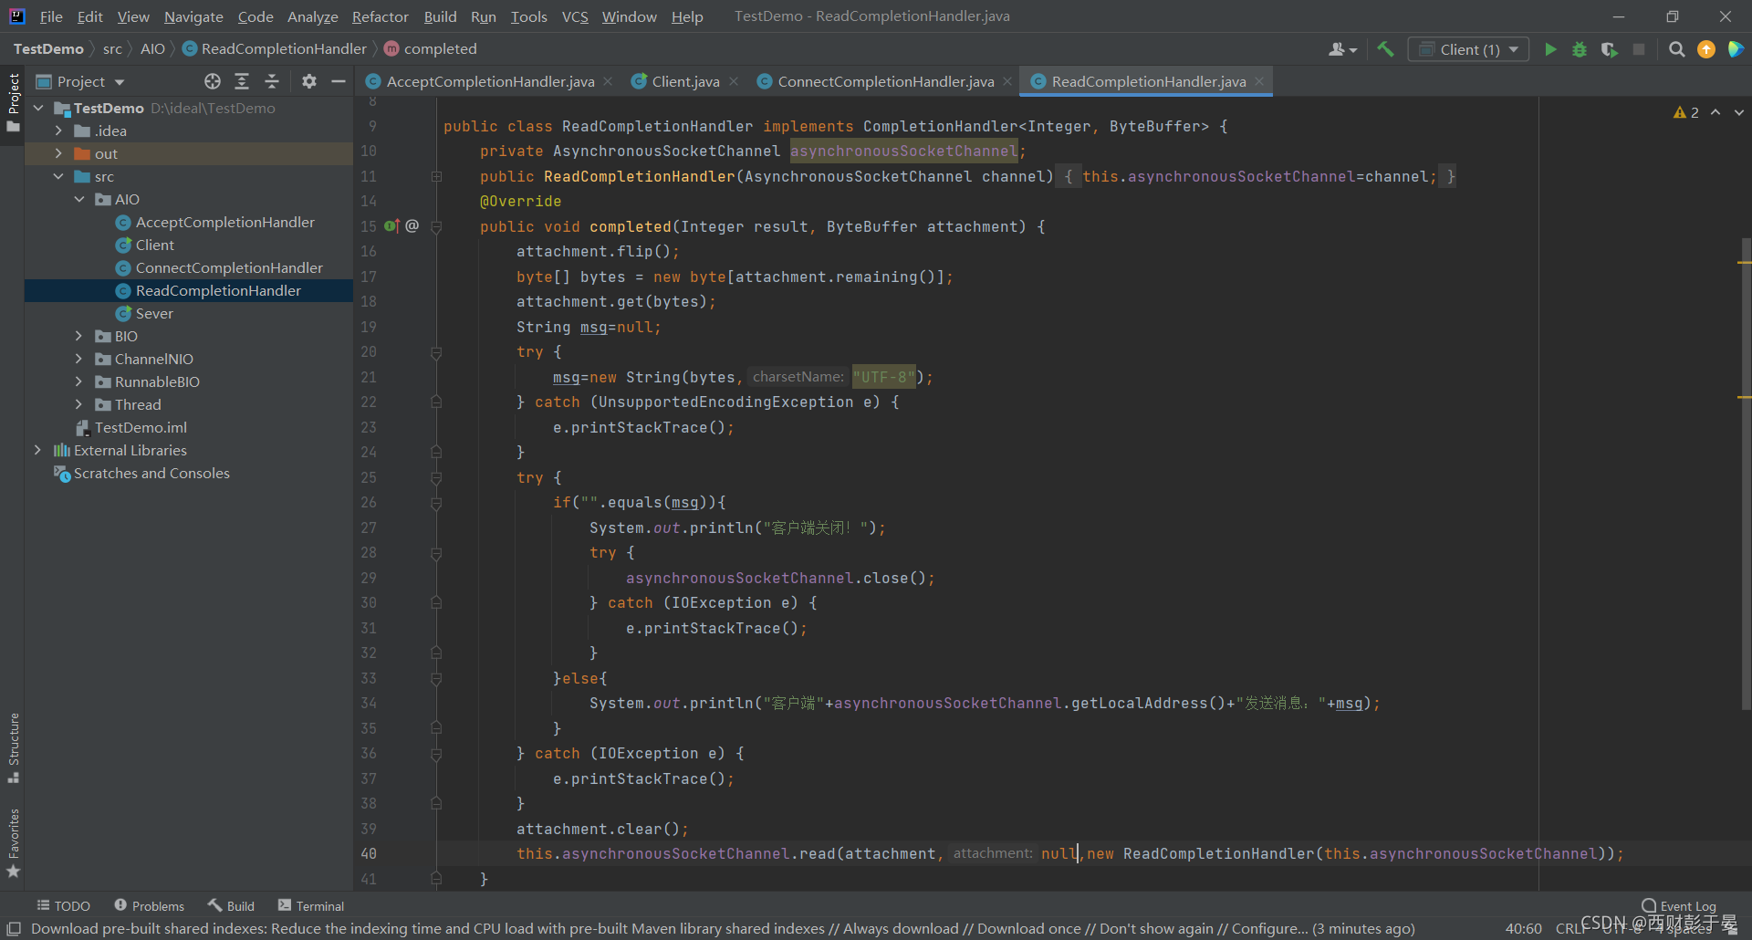The height and width of the screenshot is (940, 1752).
Task: Open the Problems tool window
Action: tap(149, 905)
